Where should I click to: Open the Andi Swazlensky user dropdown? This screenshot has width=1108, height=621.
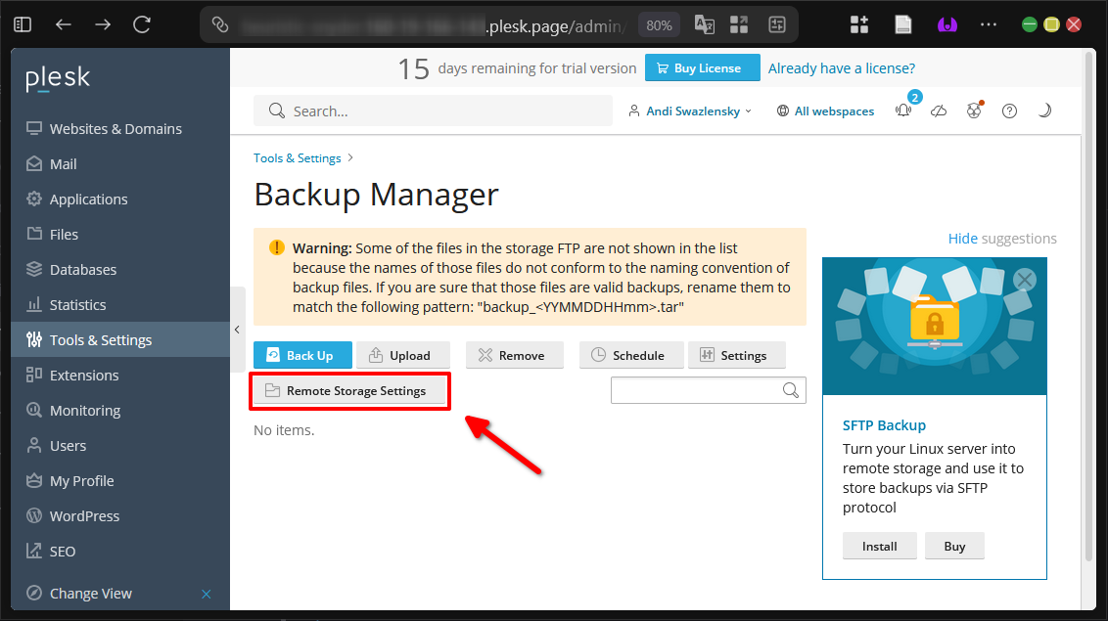[x=690, y=111]
